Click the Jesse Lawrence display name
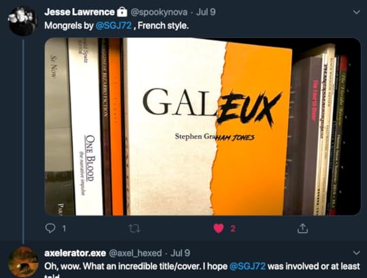This screenshot has width=367, height=278. tap(80, 12)
